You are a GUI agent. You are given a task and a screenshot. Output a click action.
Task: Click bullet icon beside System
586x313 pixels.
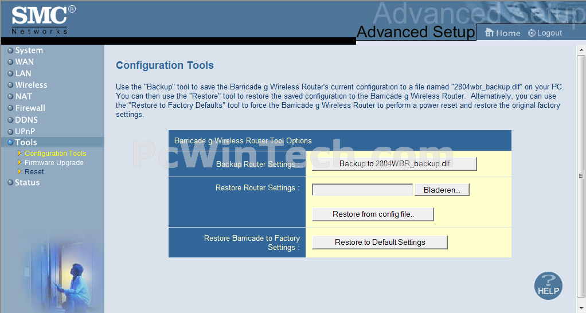[x=10, y=50]
